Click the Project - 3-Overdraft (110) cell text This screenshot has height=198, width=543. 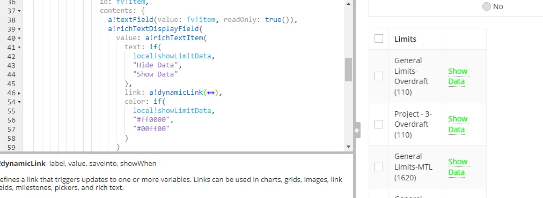point(413,124)
